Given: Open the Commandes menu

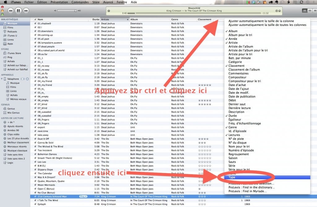Looking at the screenshot, I should coord(80,2).
